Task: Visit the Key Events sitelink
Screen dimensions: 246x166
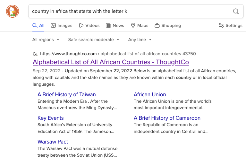Action: (51, 118)
